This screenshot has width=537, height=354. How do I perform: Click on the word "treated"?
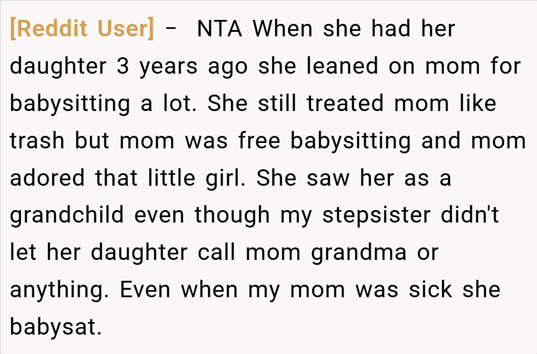(345, 104)
